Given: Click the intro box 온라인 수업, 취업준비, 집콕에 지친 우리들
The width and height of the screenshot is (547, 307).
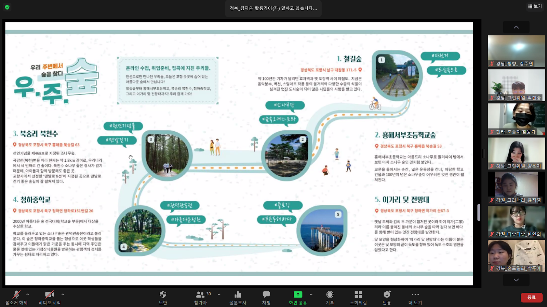Looking at the screenshot, I should [x=168, y=81].
